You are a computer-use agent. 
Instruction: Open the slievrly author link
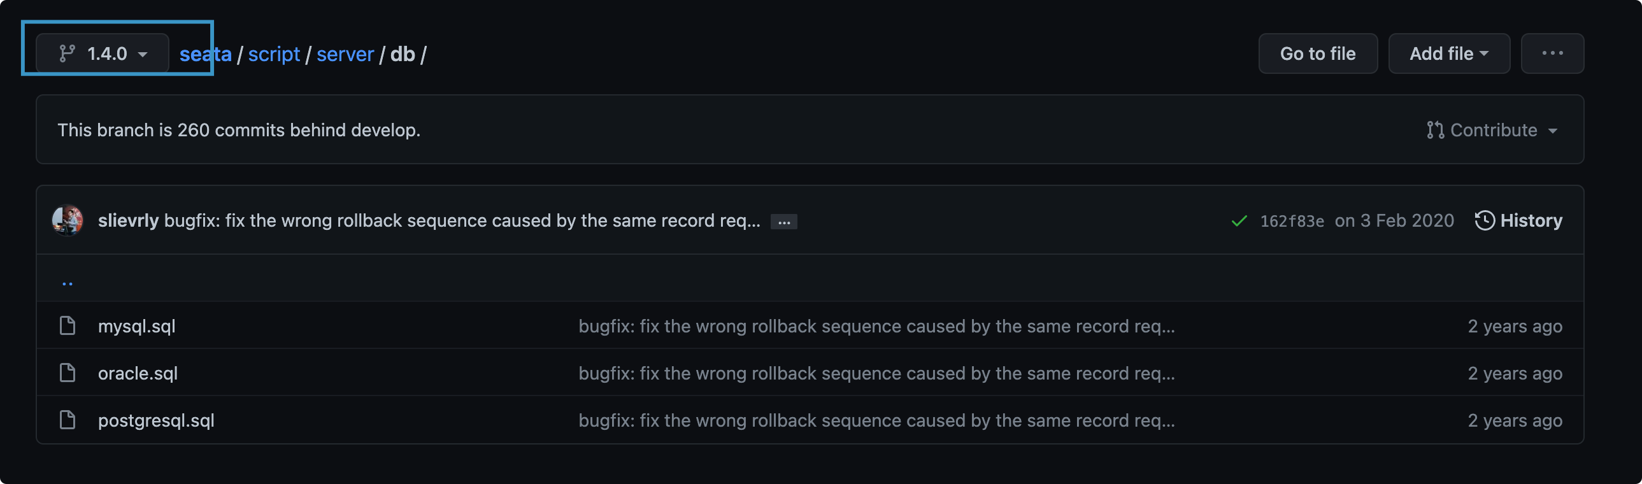[128, 220]
